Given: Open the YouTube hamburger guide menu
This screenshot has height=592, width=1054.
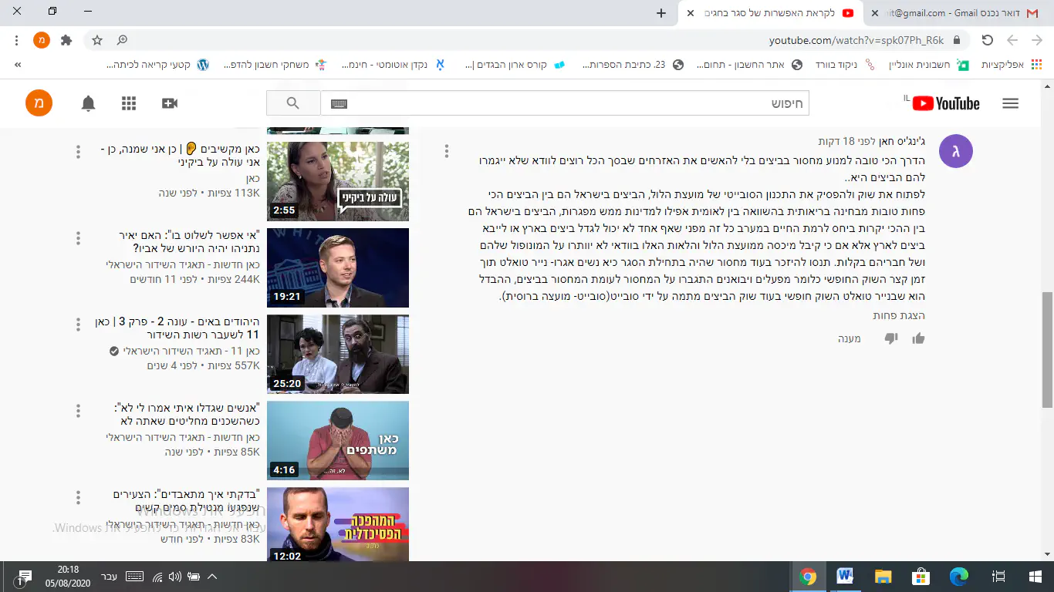Looking at the screenshot, I should click(x=1010, y=103).
